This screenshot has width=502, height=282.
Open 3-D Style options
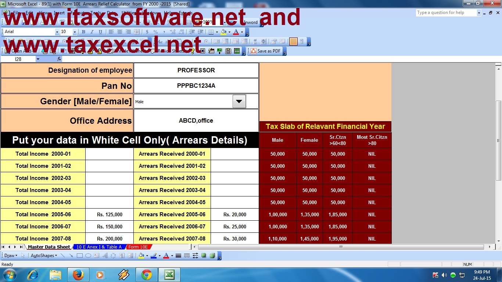212,256
